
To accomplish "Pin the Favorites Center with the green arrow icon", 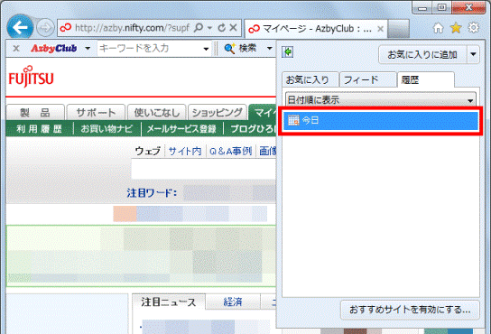I will [x=287, y=51].
